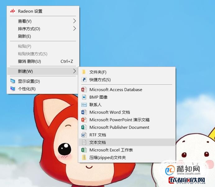Click the contact card icon

point(84,105)
